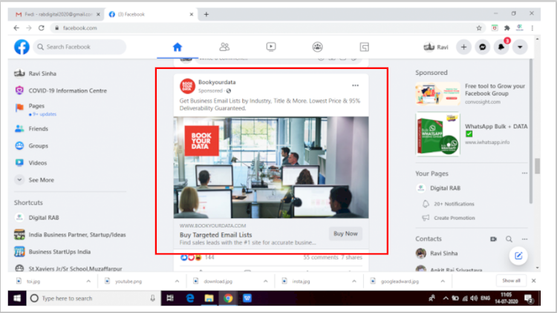This screenshot has width=557, height=313.
Task: Open the Groups icon in top navigation
Action: pos(318,47)
